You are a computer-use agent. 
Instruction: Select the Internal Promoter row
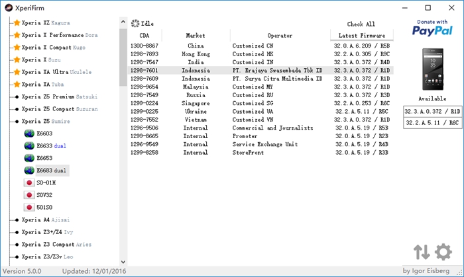click(x=261, y=136)
